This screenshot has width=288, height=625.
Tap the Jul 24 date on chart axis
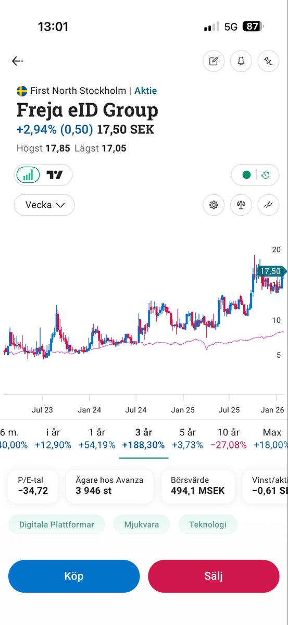tap(136, 410)
